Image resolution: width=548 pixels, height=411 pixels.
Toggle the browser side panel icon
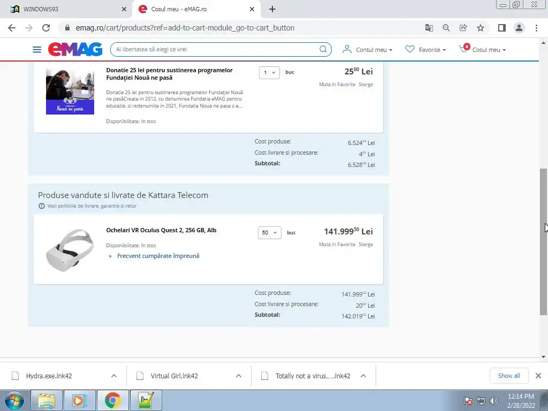point(502,28)
